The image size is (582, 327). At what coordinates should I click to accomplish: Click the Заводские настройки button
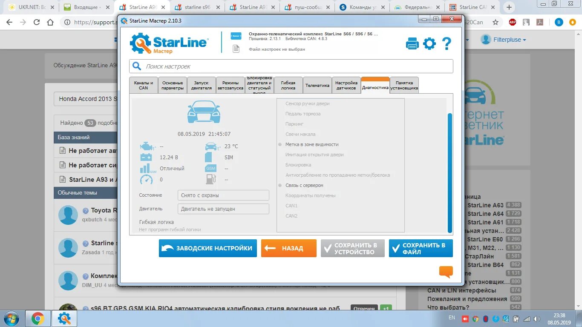[208, 248]
